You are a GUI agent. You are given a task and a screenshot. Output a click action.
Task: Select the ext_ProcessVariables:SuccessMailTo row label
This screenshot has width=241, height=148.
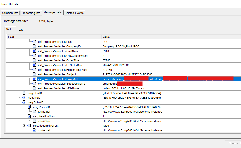pos(62,84)
